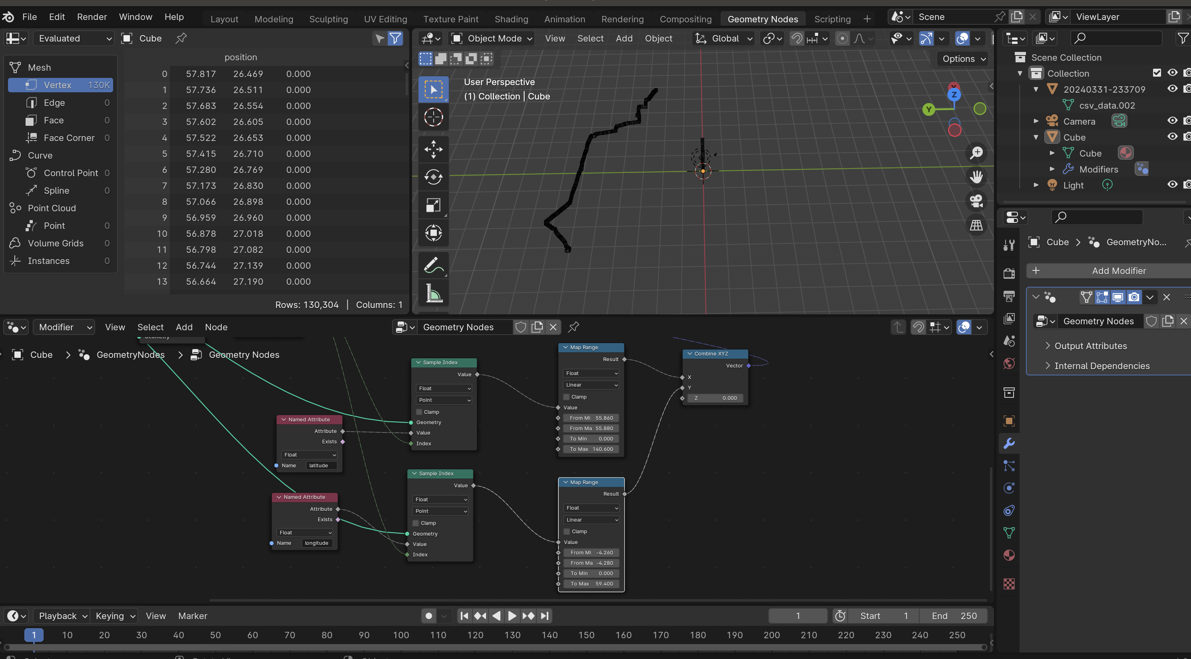Select the Transform tool in viewport toolbar
1191x659 pixels.
(x=433, y=232)
